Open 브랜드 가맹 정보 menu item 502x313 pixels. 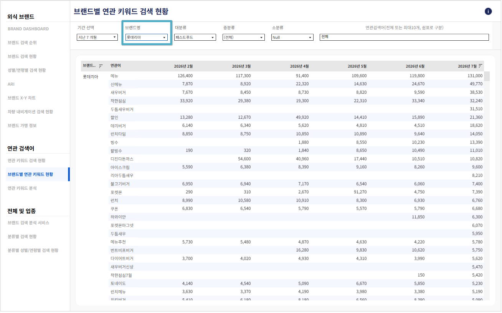pos(22,126)
